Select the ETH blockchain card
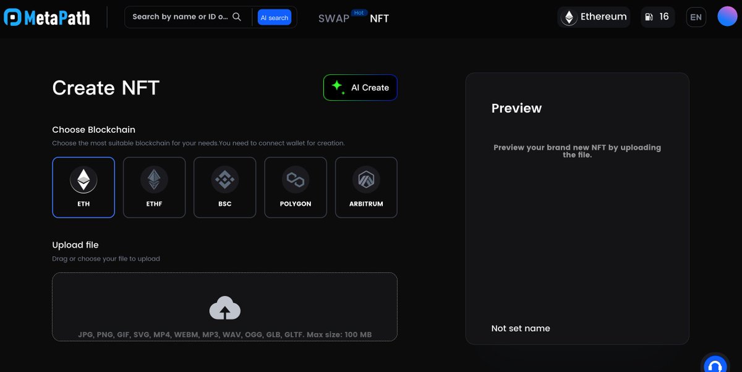Screen dimensions: 742x372 [83, 187]
